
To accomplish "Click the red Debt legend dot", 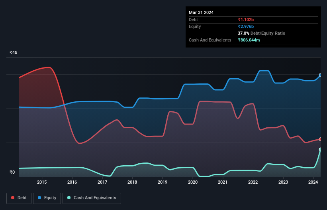I will pyautogui.click(x=13, y=198).
